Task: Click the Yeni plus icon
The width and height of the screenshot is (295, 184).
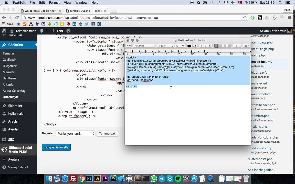Action: point(53,31)
